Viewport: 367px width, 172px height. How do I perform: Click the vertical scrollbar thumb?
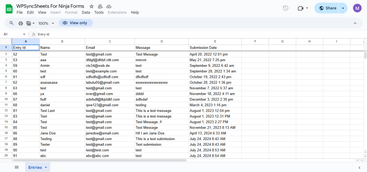click(366, 55)
